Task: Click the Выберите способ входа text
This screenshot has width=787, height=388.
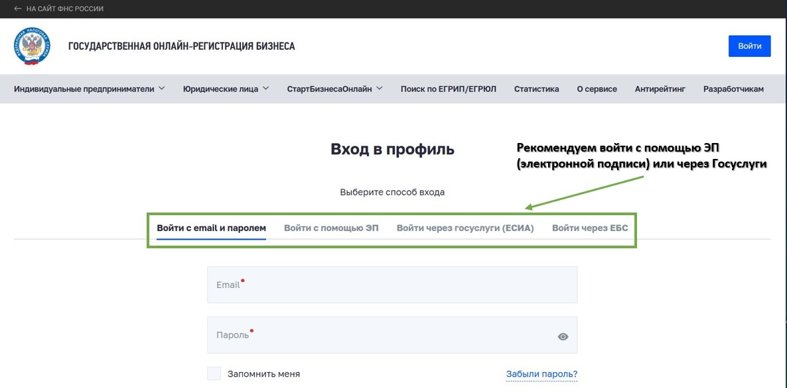Action: [x=392, y=192]
